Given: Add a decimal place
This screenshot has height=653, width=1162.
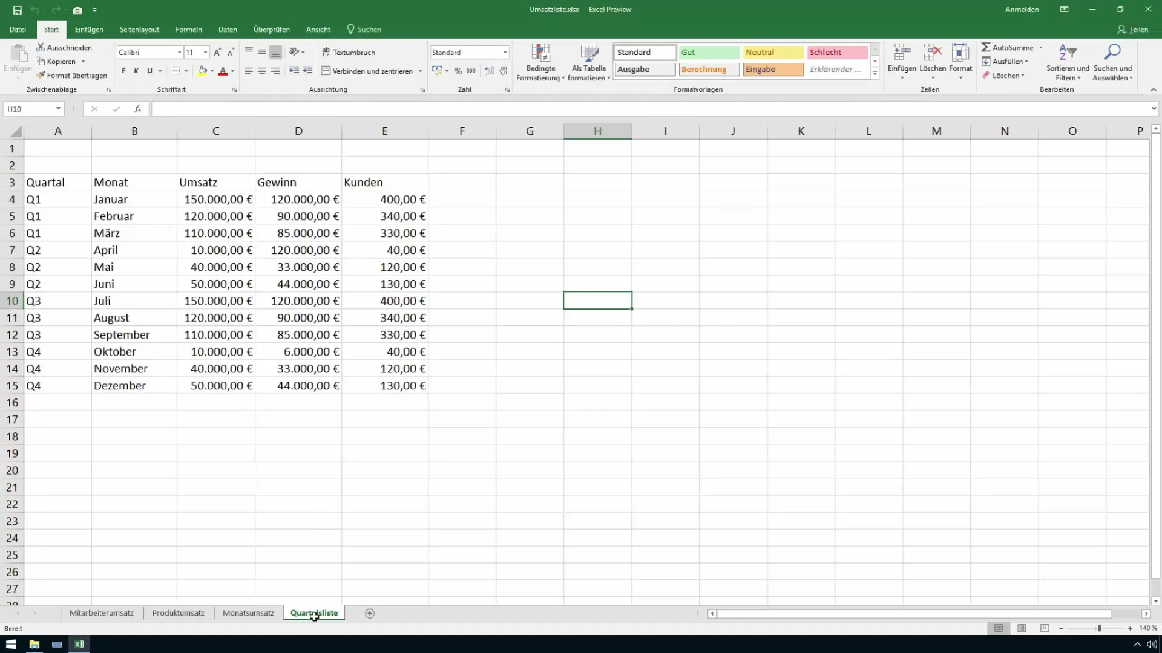Looking at the screenshot, I should point(490,71).
